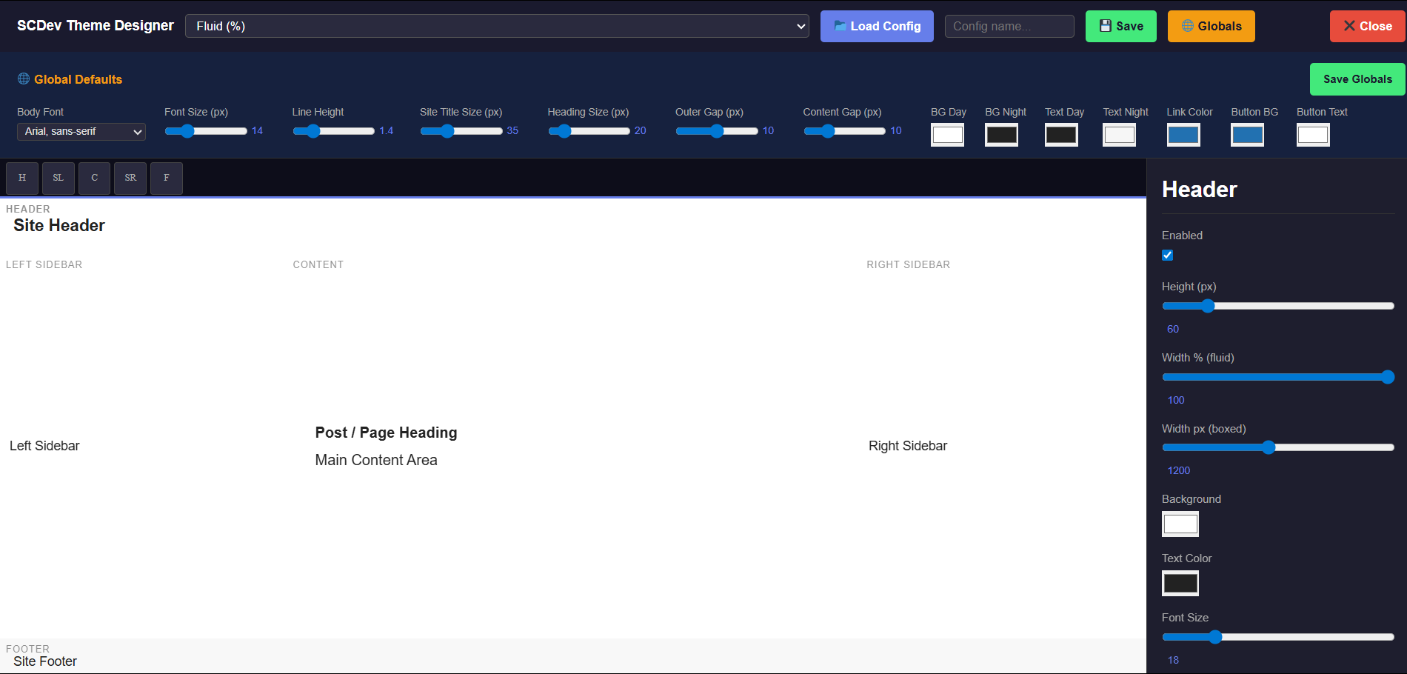Open the Button Text color swatch

(1313, 135)
